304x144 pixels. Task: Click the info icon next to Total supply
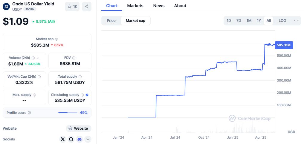[80, 77]
